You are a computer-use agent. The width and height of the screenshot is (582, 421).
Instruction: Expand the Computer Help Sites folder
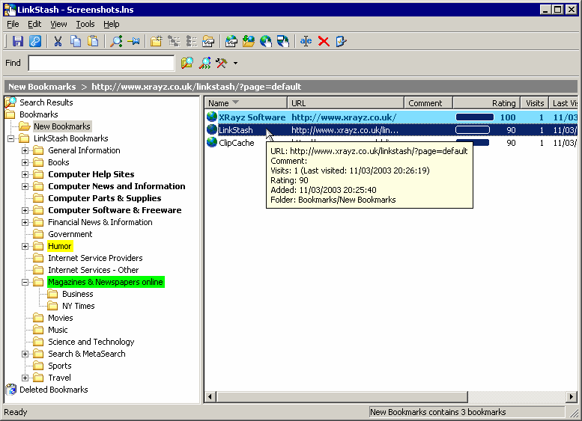tap(25, 174)
